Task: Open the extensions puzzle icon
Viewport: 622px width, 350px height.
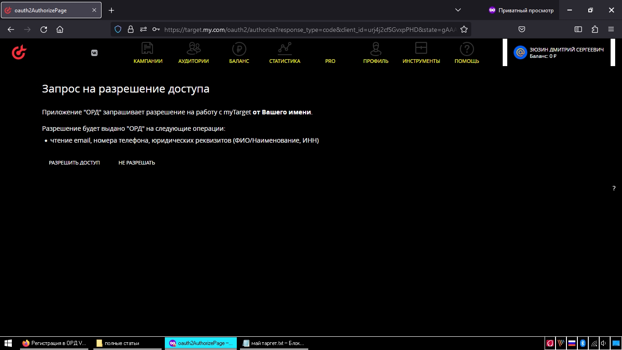Action: click(595, 29)
